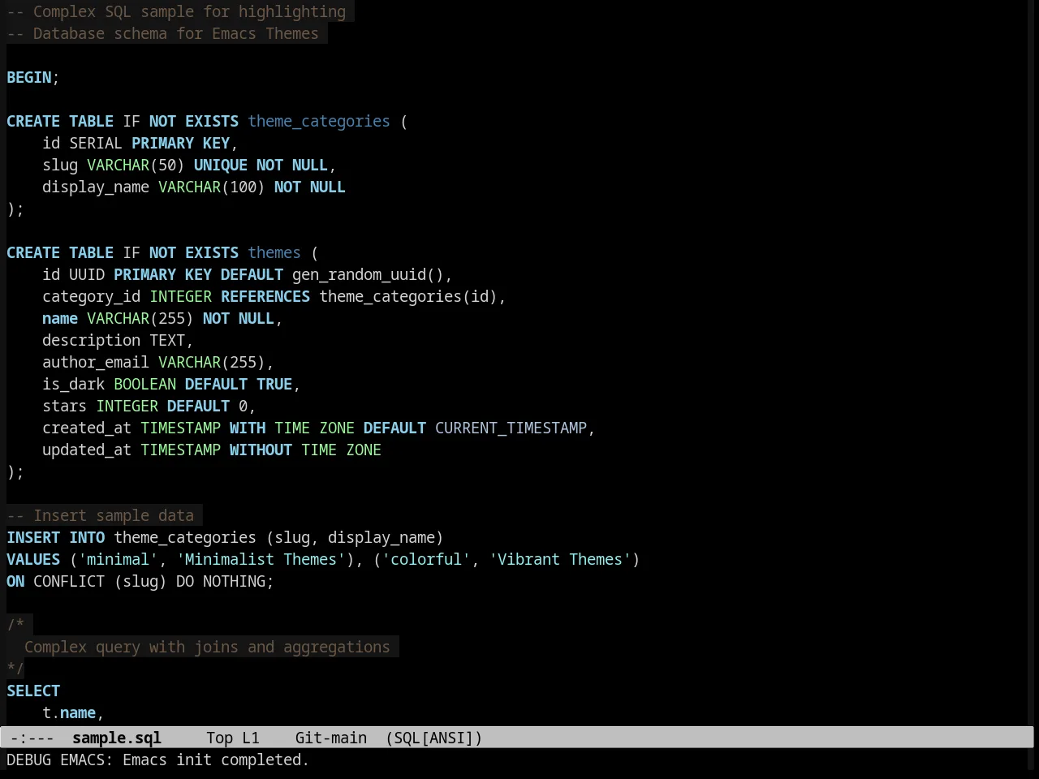Click the echo area message 'Emacs init completed.'
The height and width of the screenshot is (779, 1039).
(x=216, y=760)
